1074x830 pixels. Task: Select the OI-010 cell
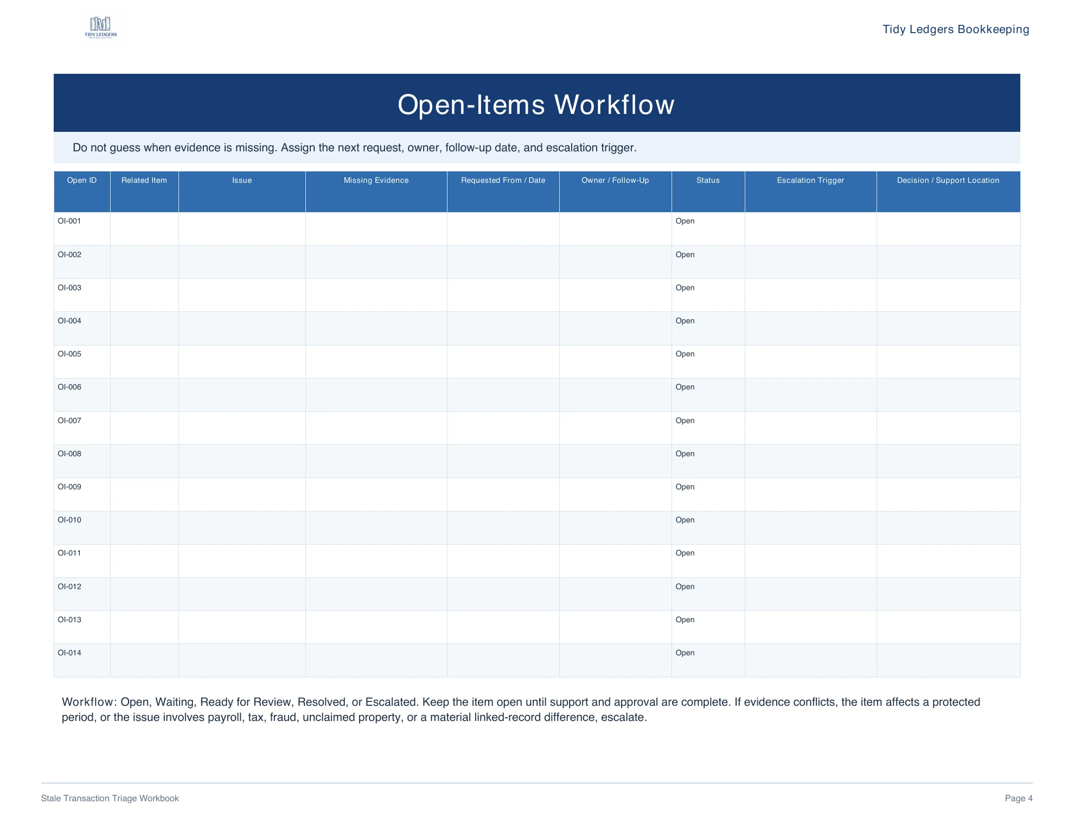(82, 528)
